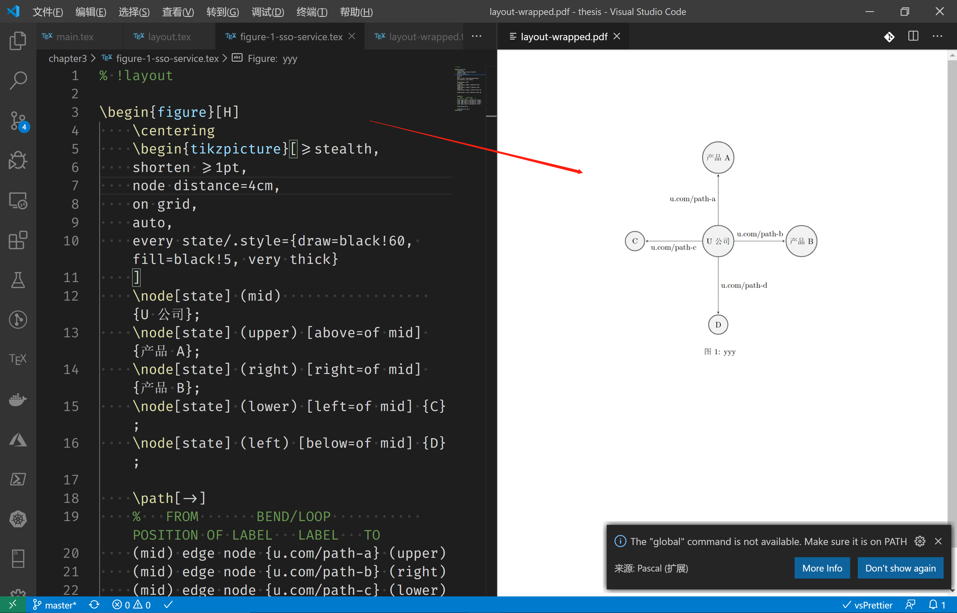
Task: Open problems panel showing 0 errors 0 warnings
Action: click(131, 605)
